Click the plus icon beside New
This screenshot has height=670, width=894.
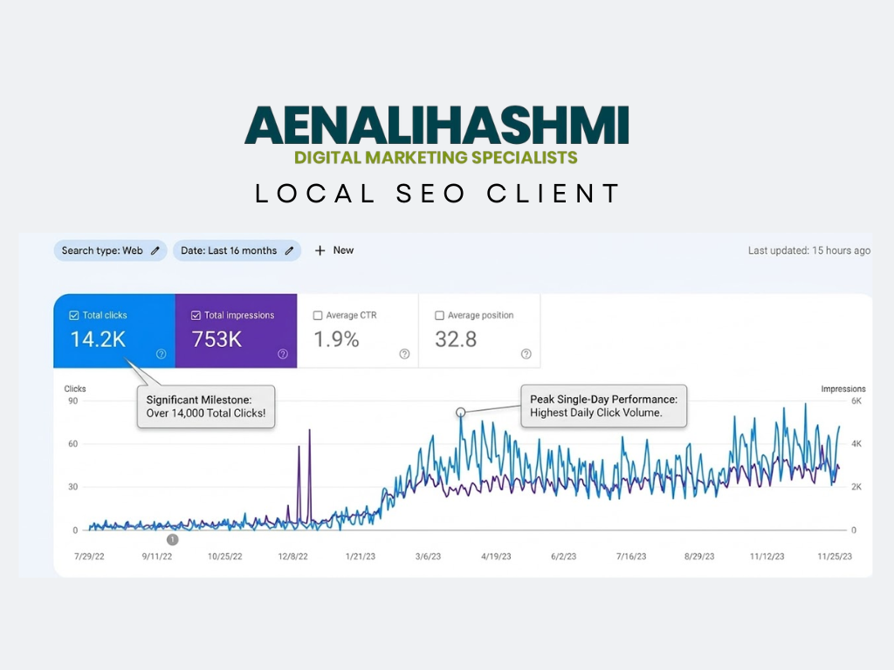320,251
